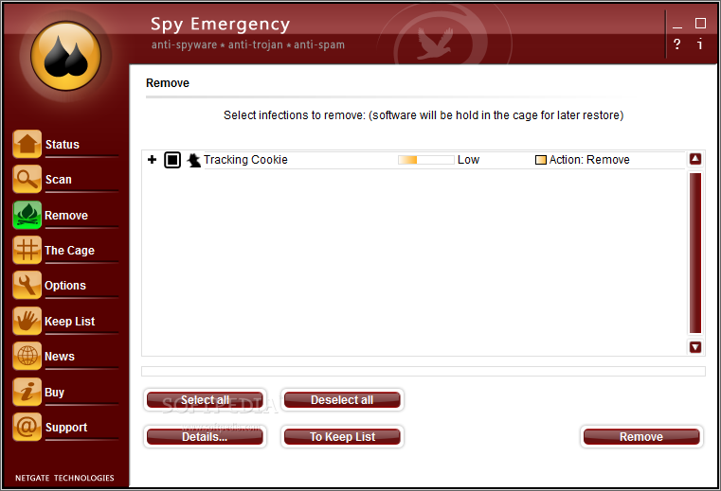Click the Support at-sign icon
Viewport: 721px width, 491px height.
[27, 427]
